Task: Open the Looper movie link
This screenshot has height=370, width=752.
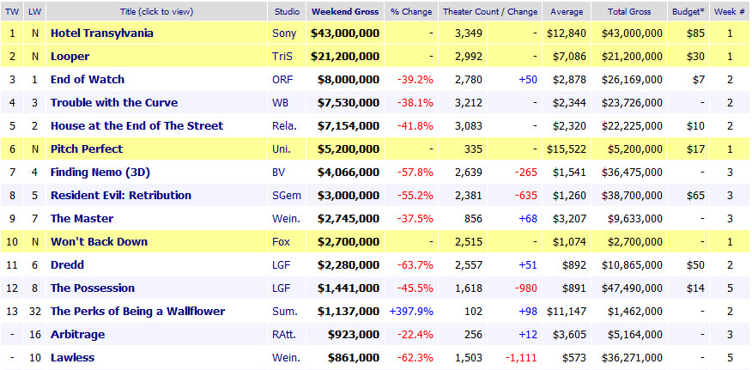Action: pyautogui.click(x=70, y=57)
